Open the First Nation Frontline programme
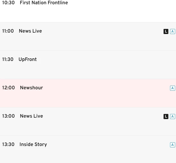This screenshot has height=163, width=176. click(44, 3)
